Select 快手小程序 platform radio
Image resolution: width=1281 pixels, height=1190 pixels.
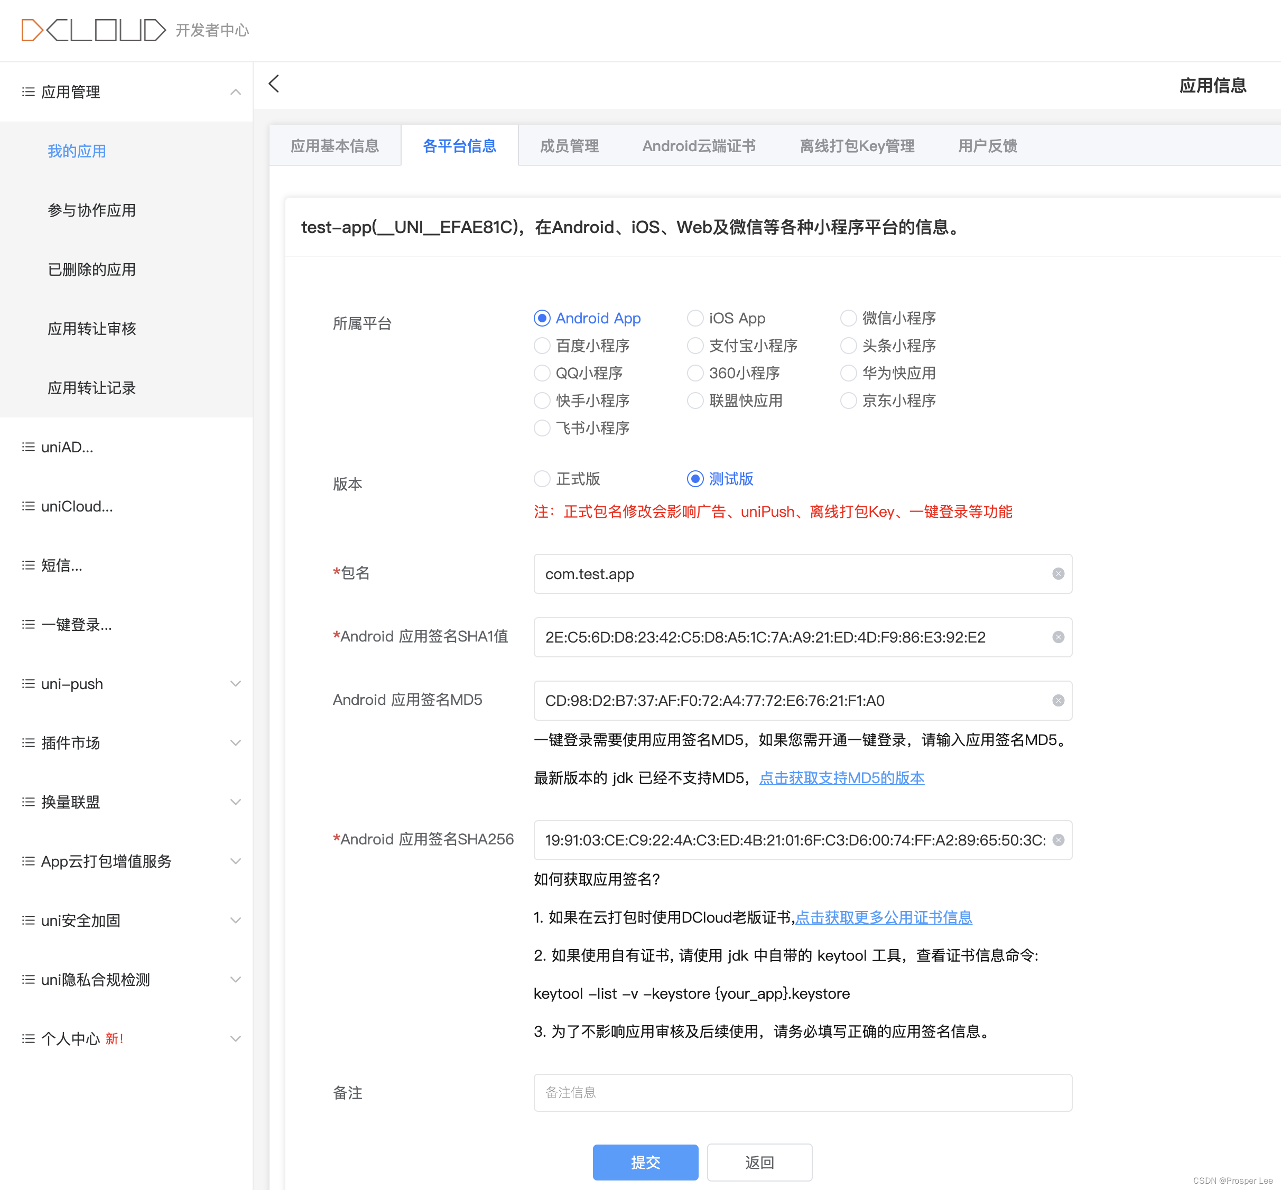[542, 401]
